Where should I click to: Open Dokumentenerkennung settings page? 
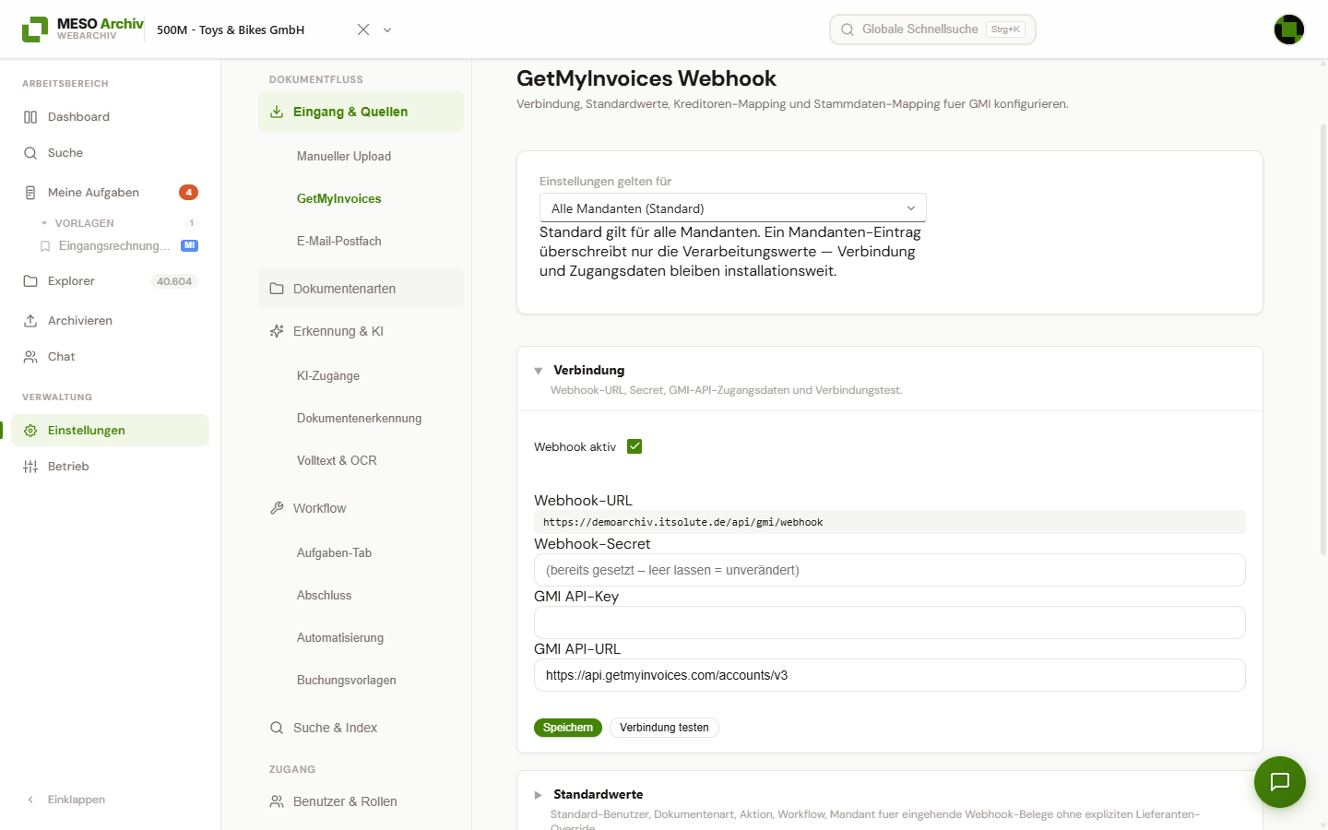tap(360, 419)
